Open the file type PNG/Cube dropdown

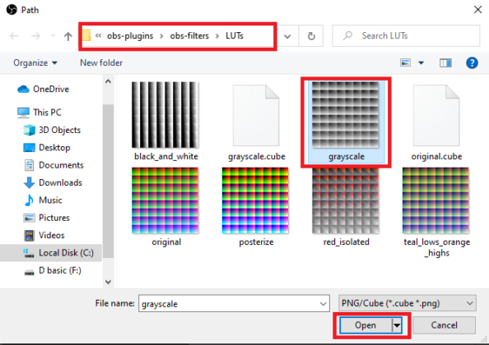click(407, 303)
